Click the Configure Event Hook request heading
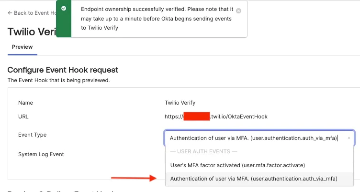The width and height of the screenshot is (360, 192). (63, 70)
